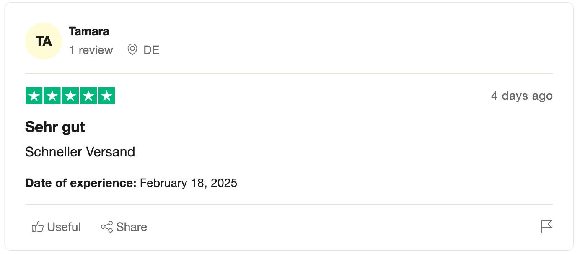This screenshot has width=580, height=254.
Task: Click the second green rating star
Action: pyautogui.click(x=52, y=96)
